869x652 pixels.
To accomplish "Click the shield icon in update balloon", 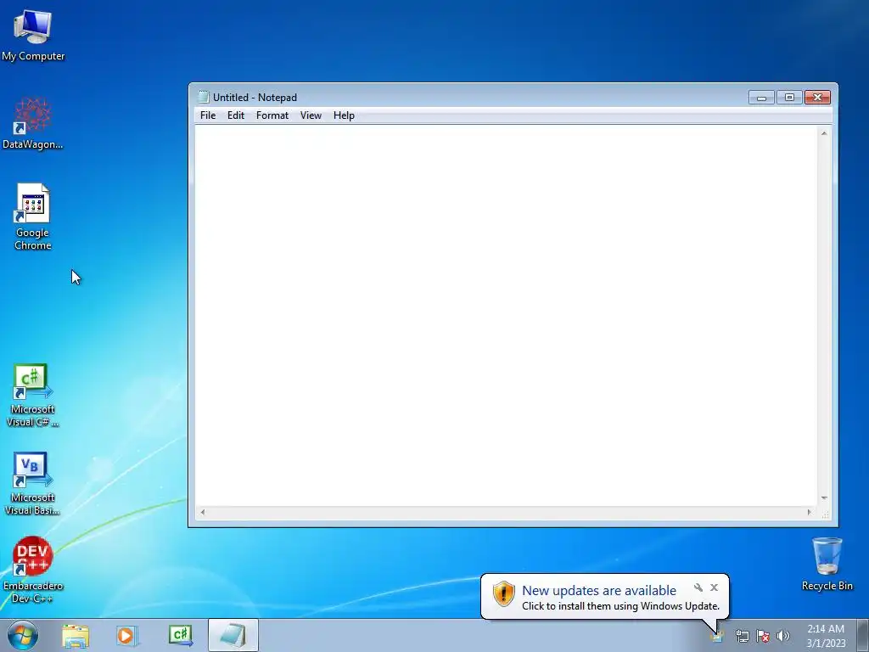I will 504,593.
